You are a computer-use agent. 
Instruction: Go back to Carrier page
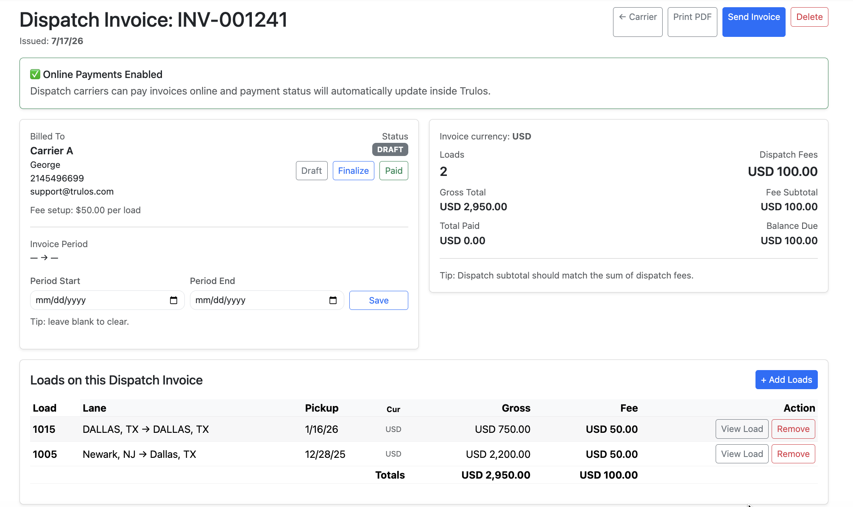[x=638, y=22]
